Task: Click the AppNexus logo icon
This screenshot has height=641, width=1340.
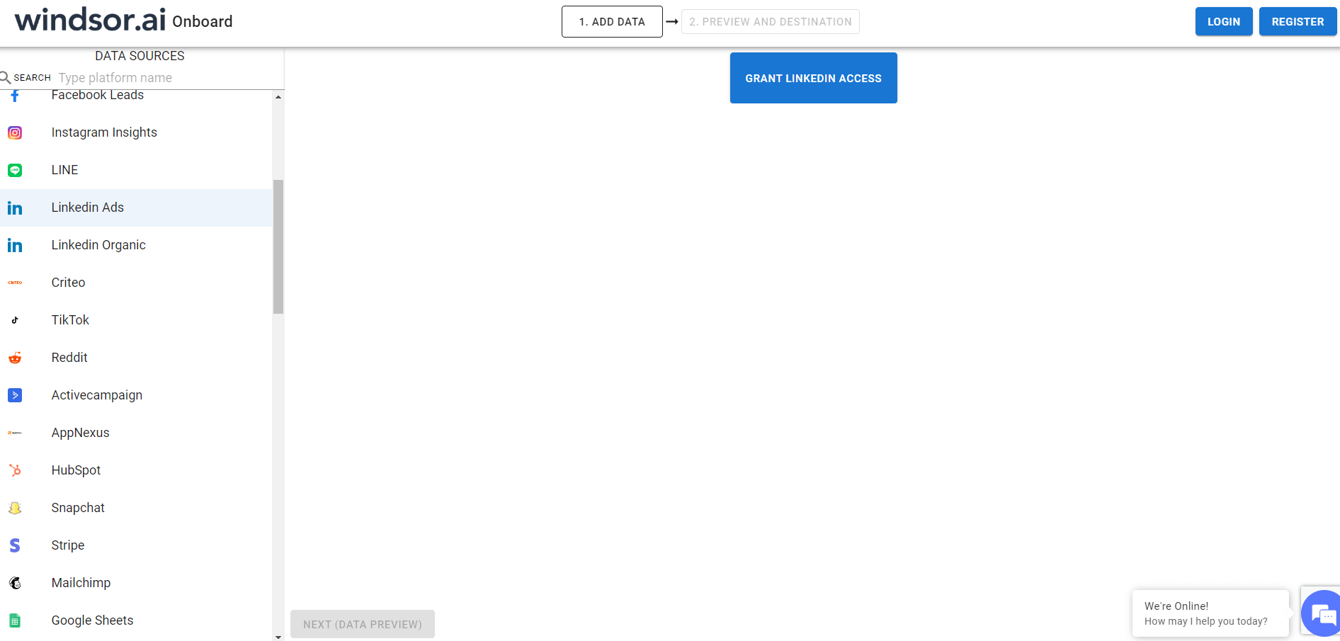Action: [15, 433]
